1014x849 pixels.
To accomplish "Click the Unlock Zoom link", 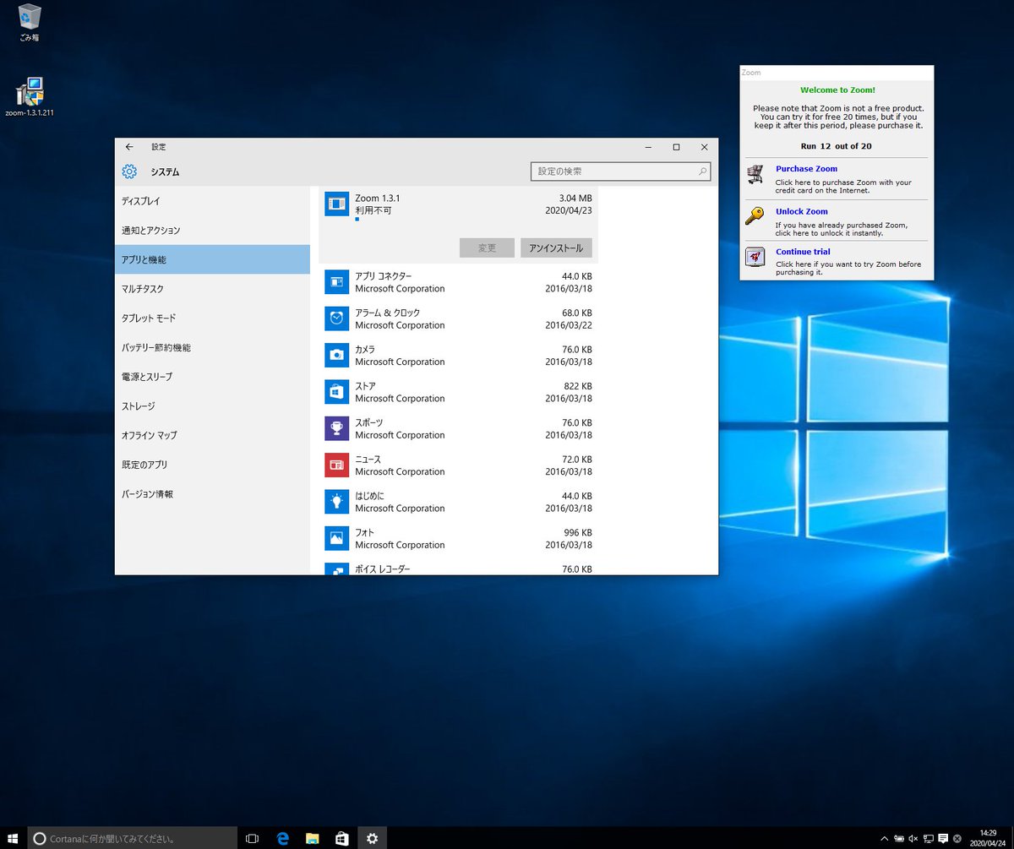I will (802, 211).
